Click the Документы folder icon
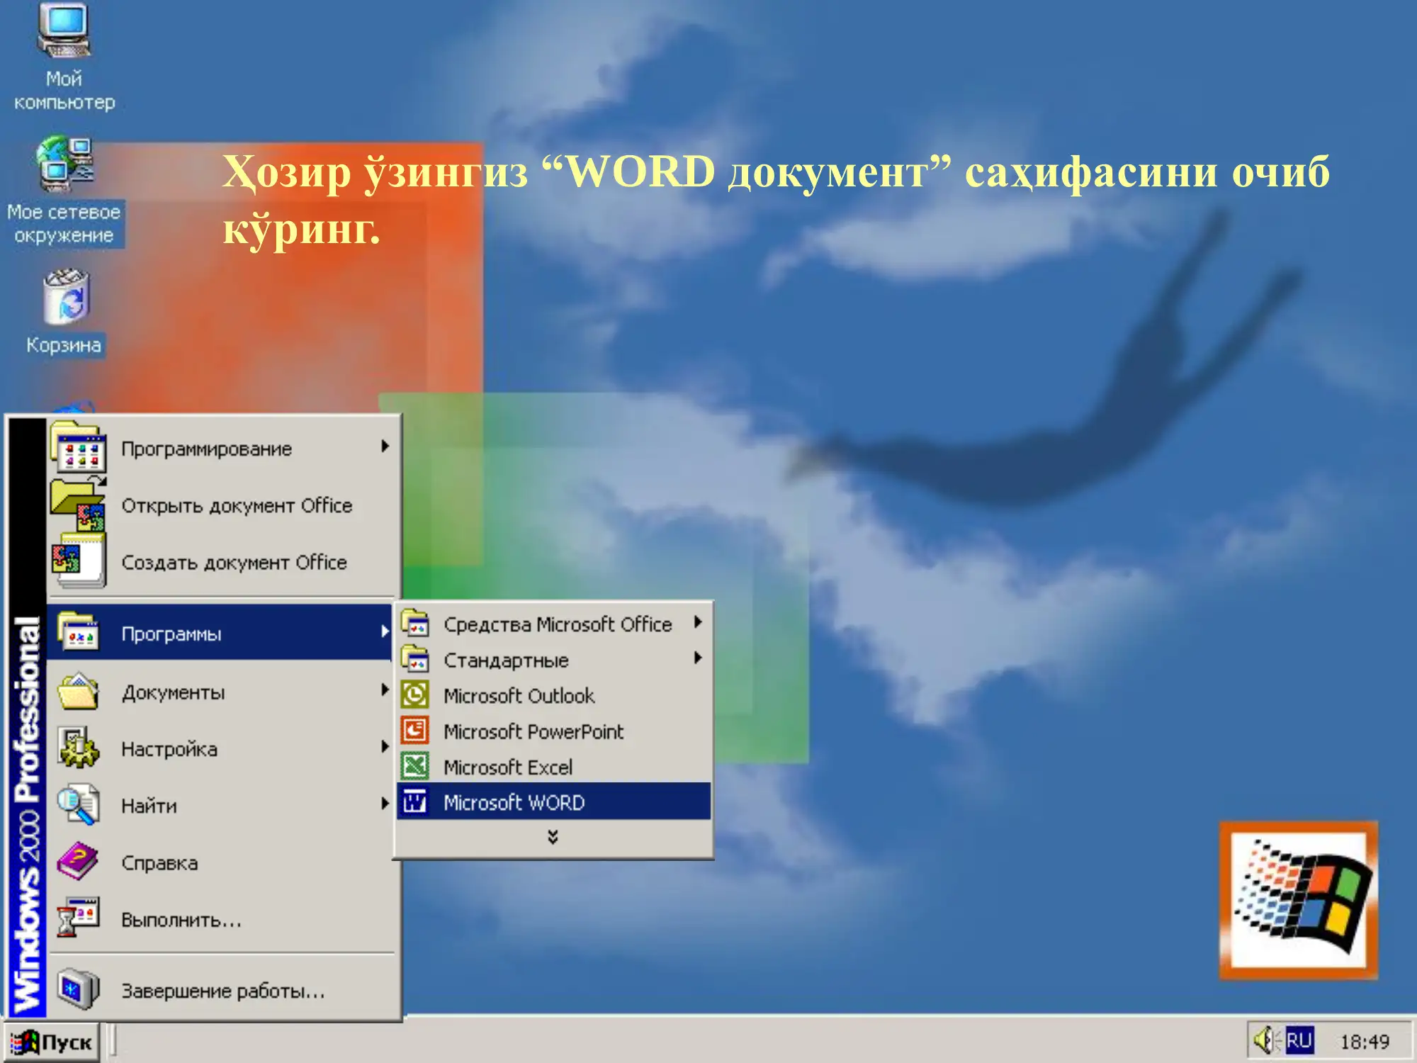The height and width of the screenshot is (1063, 1417). click(79, 691)
